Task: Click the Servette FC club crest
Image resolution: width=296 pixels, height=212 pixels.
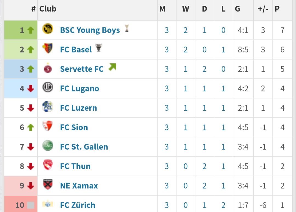Action: 48,68
